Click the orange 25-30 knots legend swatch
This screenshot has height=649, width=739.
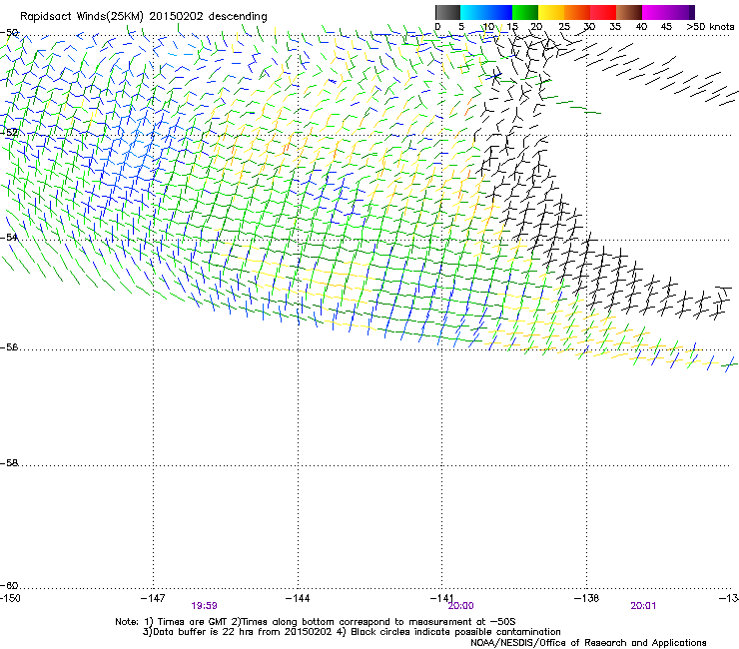pyautogui.click(x=577, y=12)
